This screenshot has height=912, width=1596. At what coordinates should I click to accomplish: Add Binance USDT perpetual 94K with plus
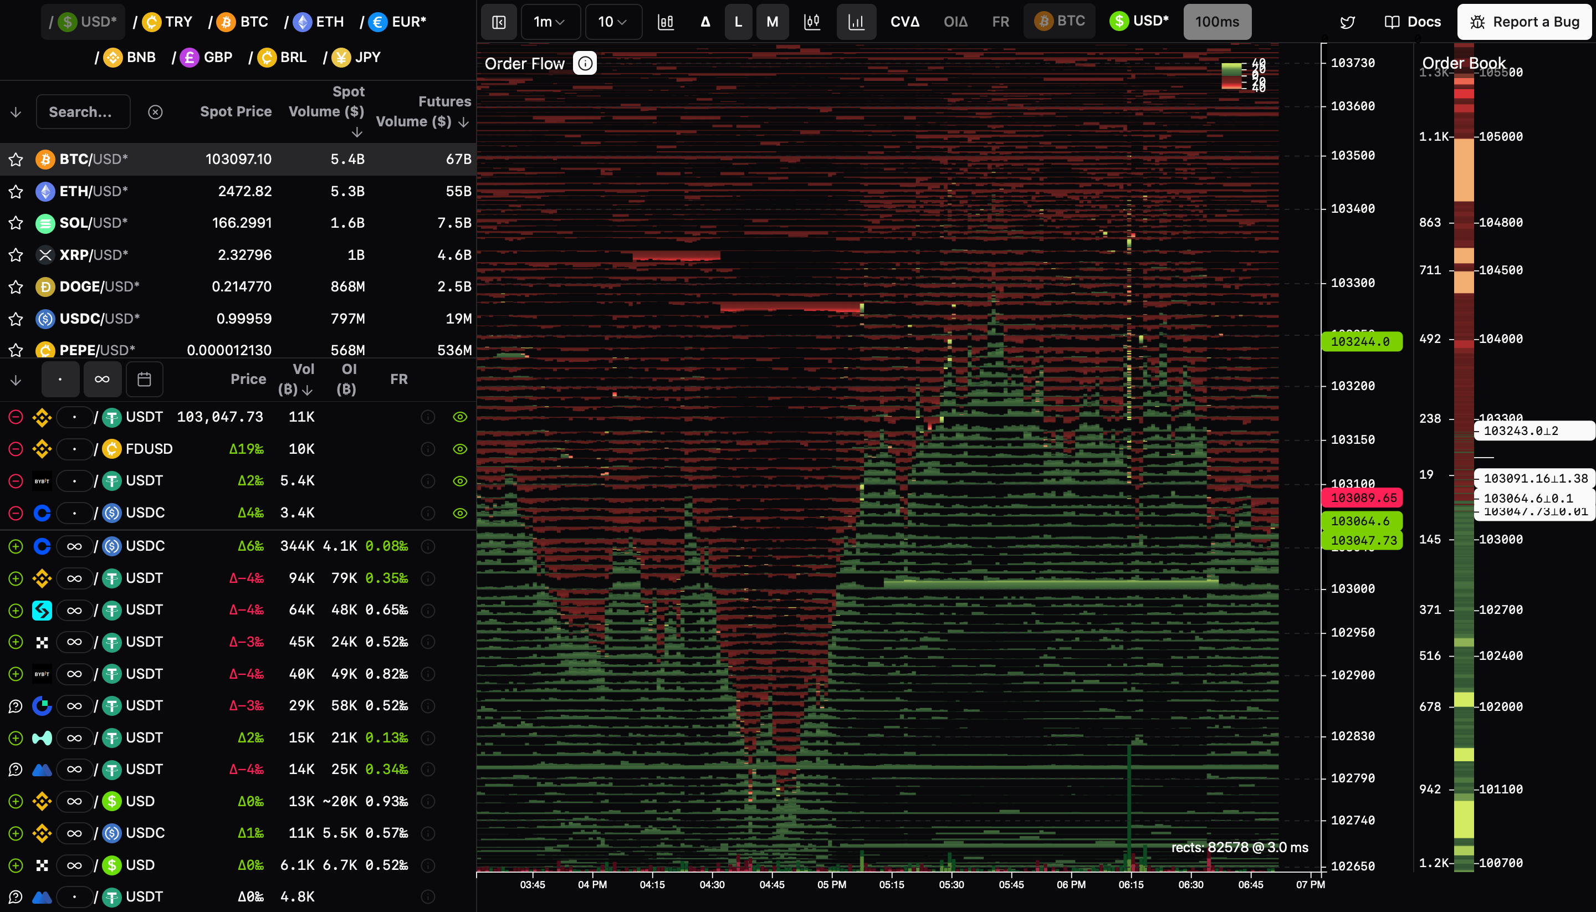point(16,578)
